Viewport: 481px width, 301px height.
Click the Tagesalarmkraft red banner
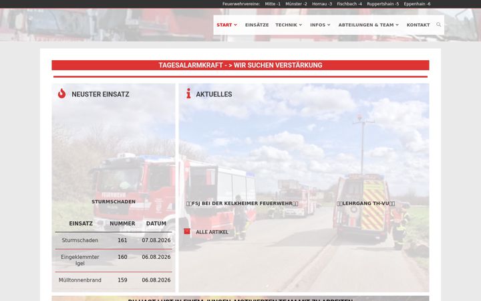(x=240, y=65)
